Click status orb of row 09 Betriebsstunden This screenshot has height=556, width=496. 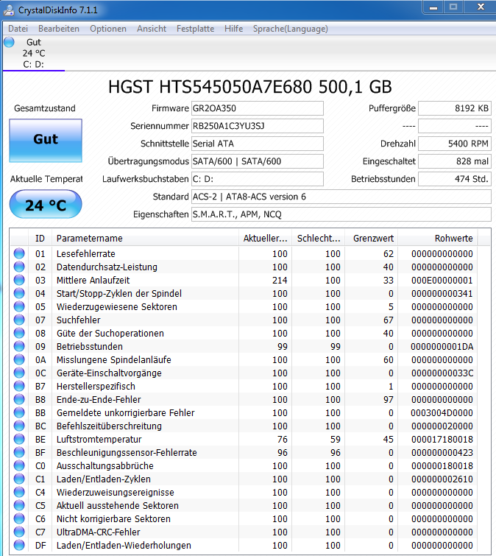(19, 346)
